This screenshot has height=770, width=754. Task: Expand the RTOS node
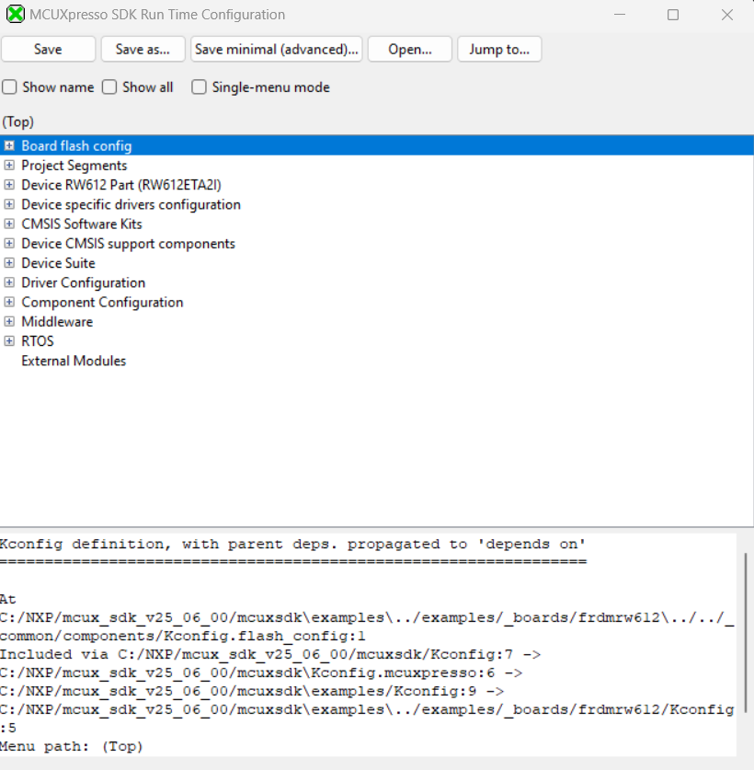(9, 340)
